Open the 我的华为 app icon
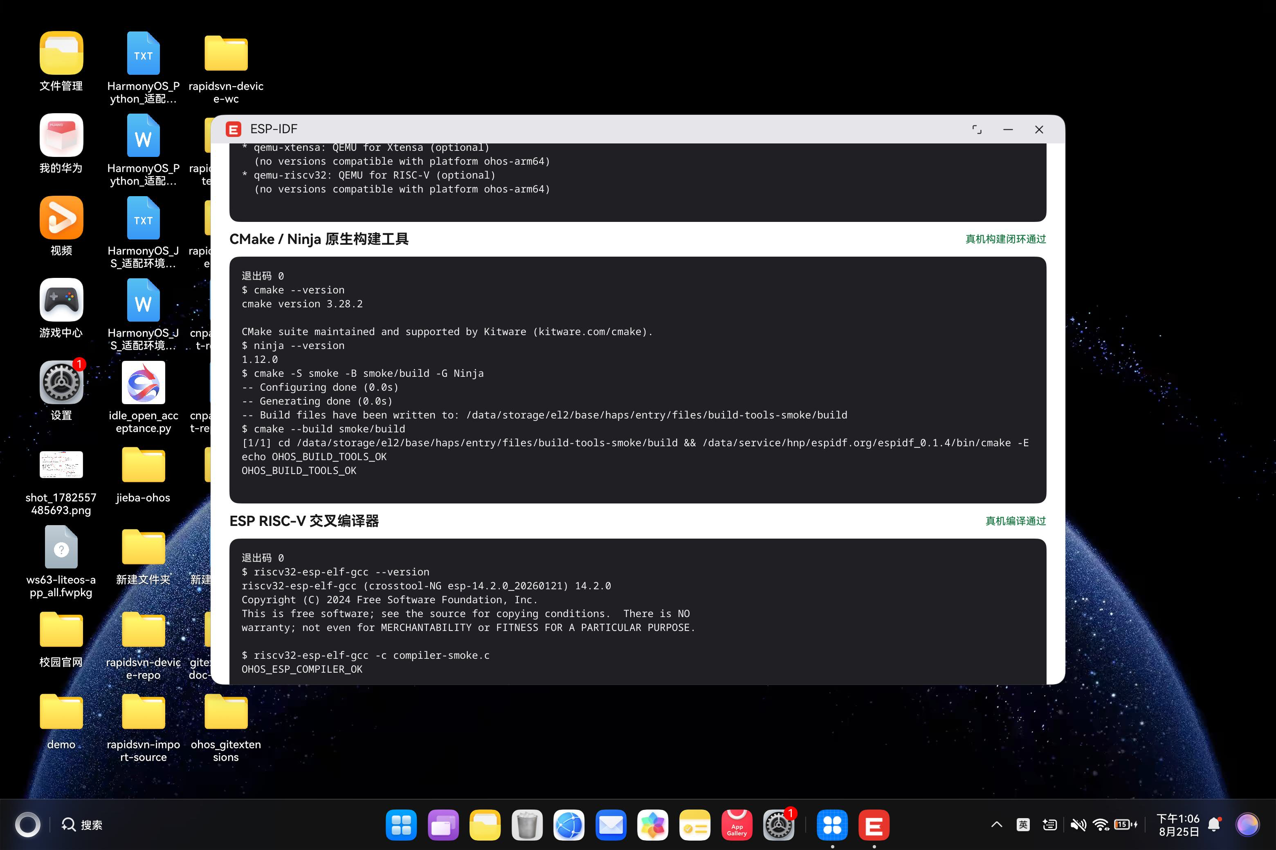1276x850 pixels. [x=61, y=135]
